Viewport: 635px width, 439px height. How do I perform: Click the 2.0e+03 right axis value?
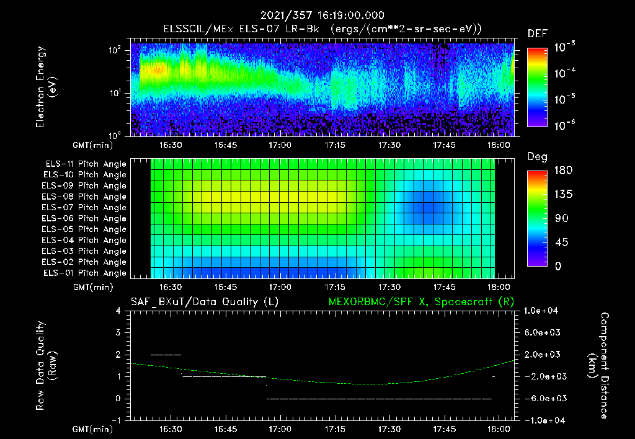click(x=542, y=355)
